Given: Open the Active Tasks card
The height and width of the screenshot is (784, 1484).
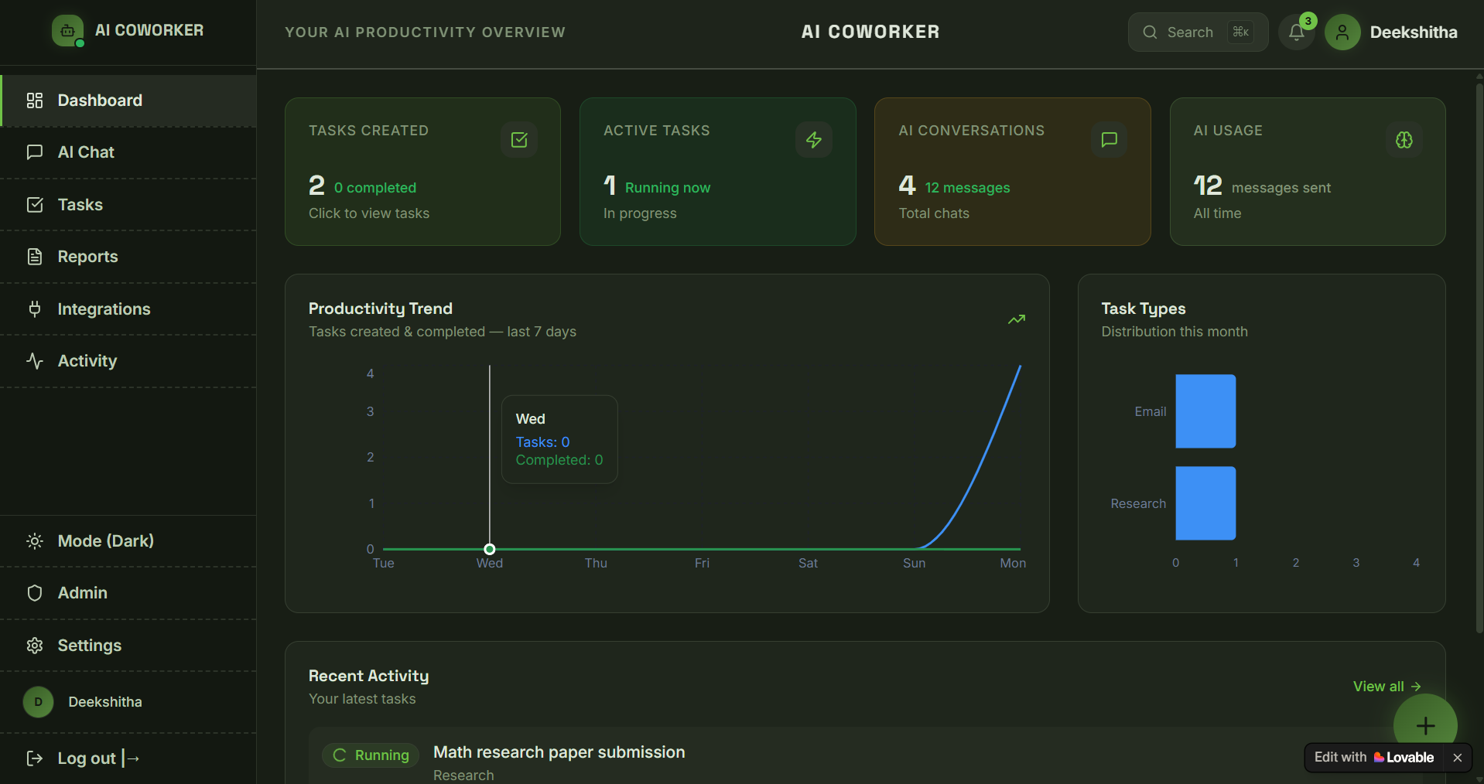Looking at the screenshot, I should click(x=718, y=172).
